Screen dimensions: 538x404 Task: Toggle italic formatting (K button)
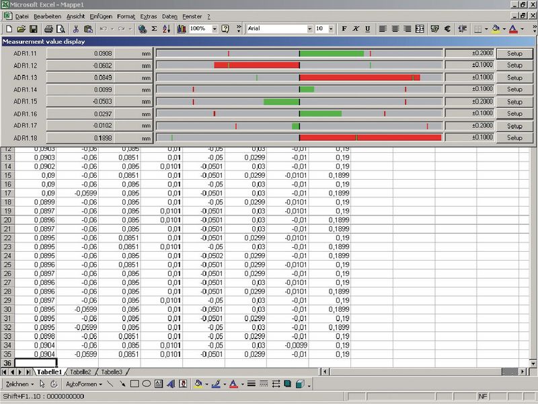click(356, 29)
